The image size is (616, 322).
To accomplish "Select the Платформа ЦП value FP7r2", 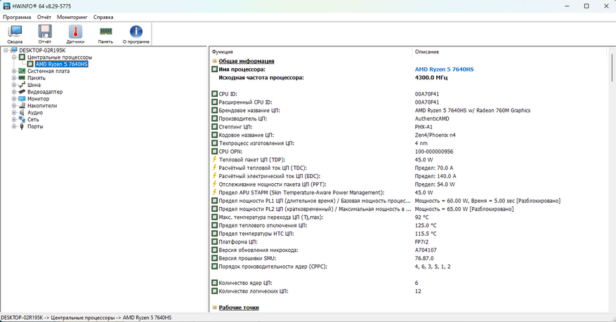I will 423,241.
